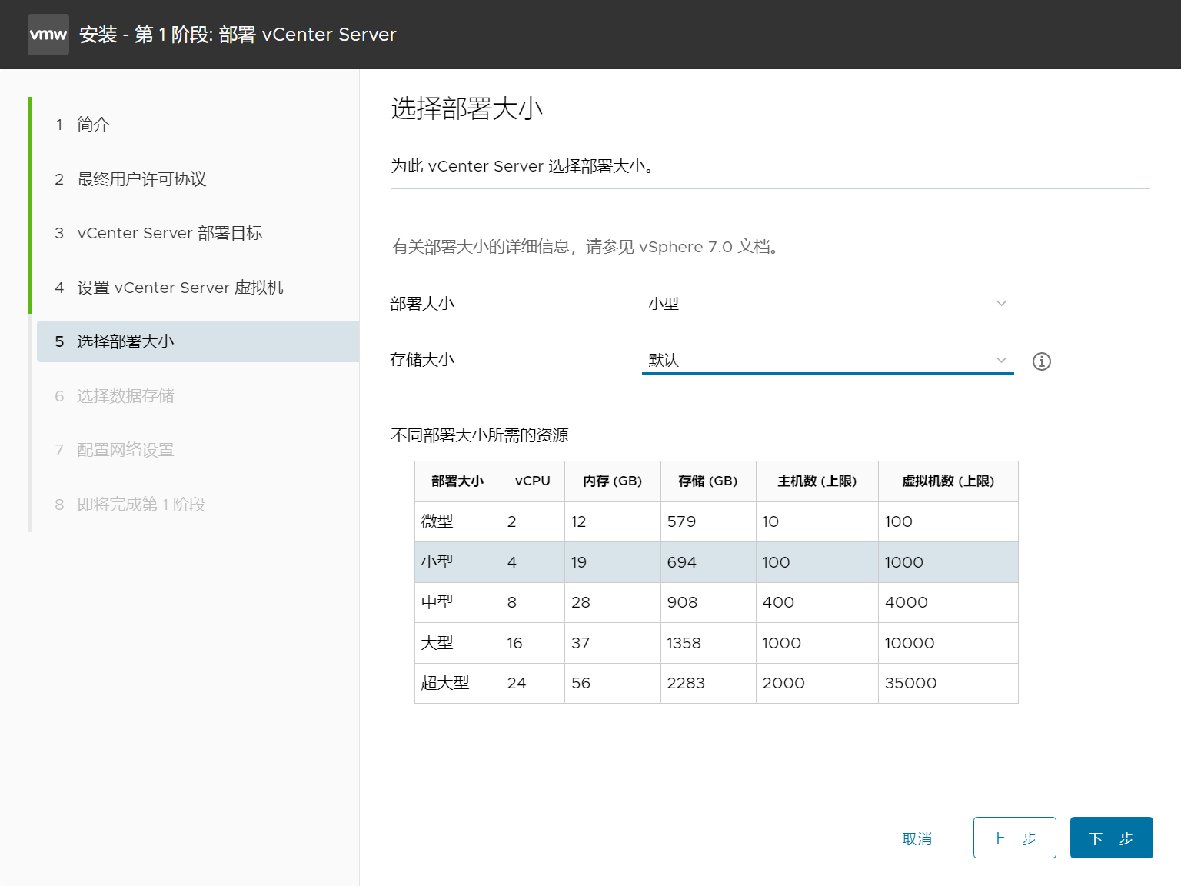Click the vmw logo icon
Screen dimensions: 1181x886
[48, 35]
